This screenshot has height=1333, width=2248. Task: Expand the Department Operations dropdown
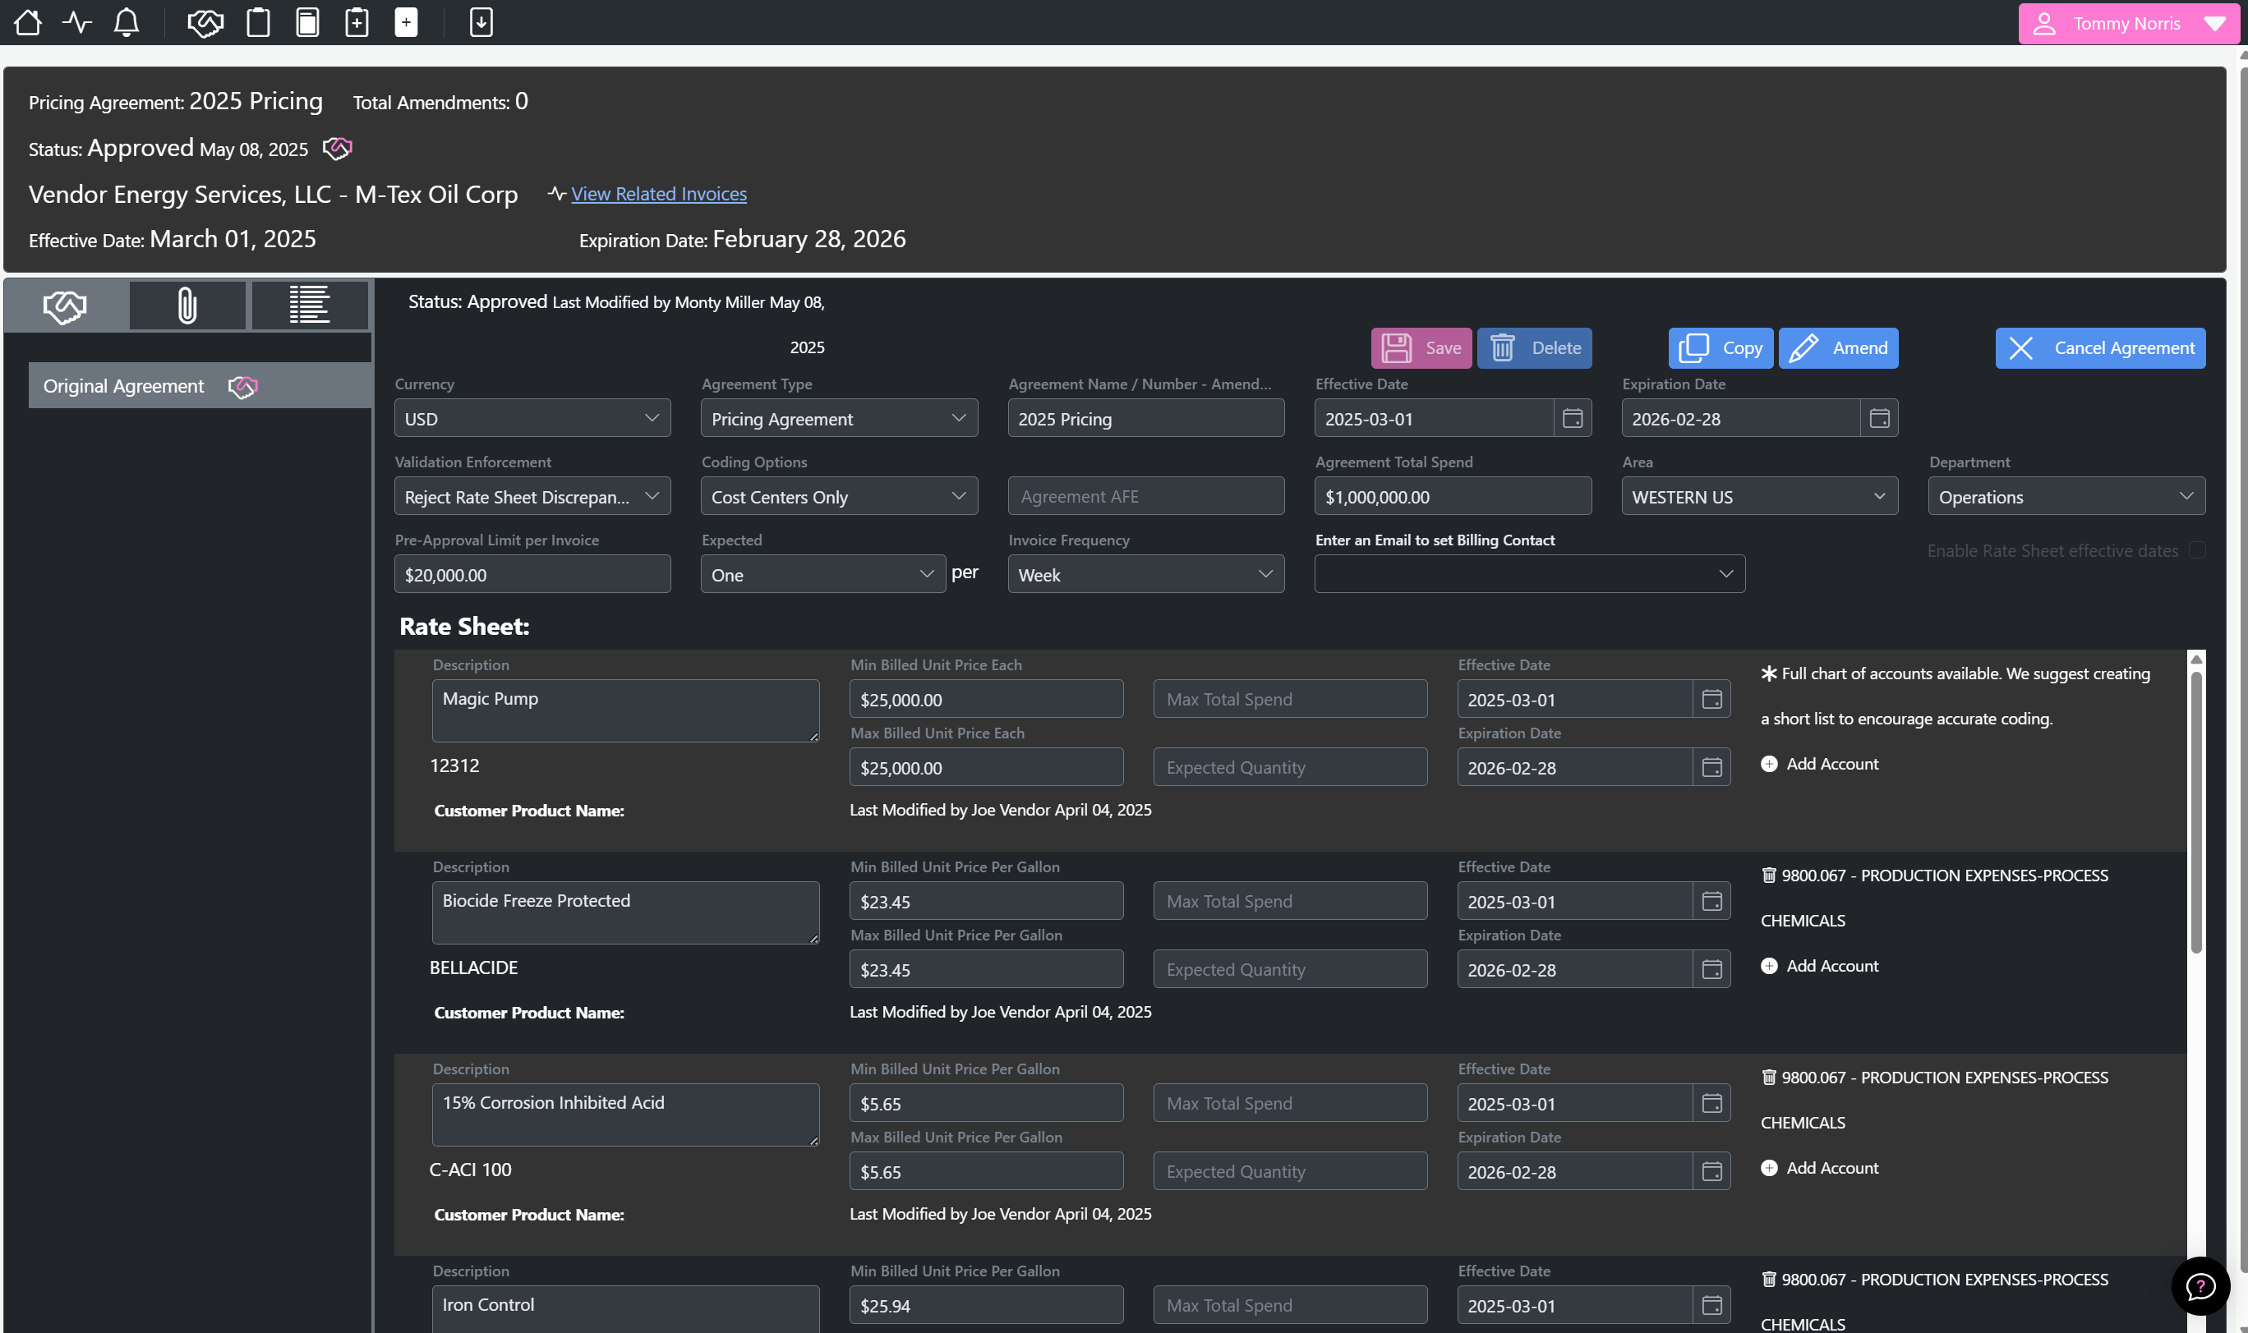2066,497
